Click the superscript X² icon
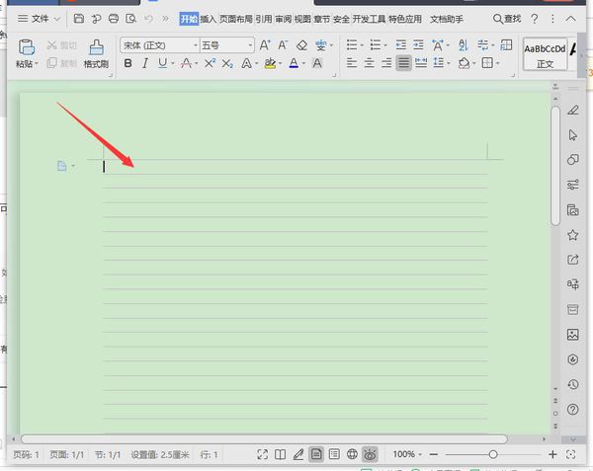Image resolution: width=593 pixels, height=471 pixels. [x=210, y=63]
